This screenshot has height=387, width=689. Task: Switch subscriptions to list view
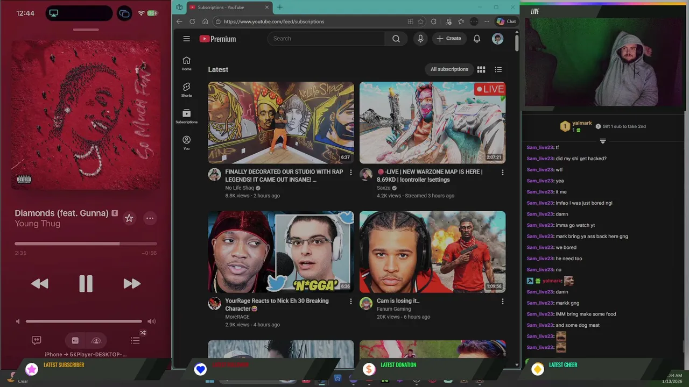click(498, 69)
